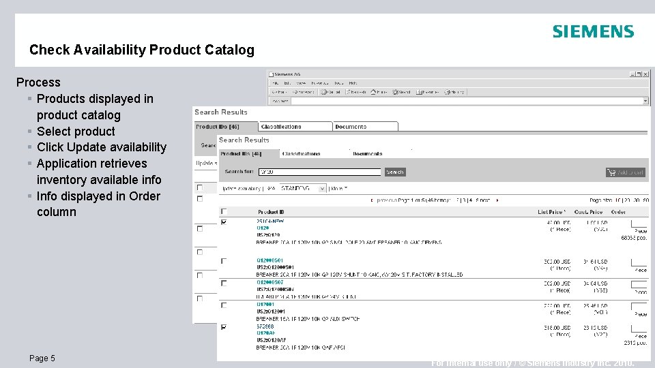Click Order quantity field for SHUNT factory installed row
Image resolution: width=655 pixels, height=368 pixels.
[639, 262]
